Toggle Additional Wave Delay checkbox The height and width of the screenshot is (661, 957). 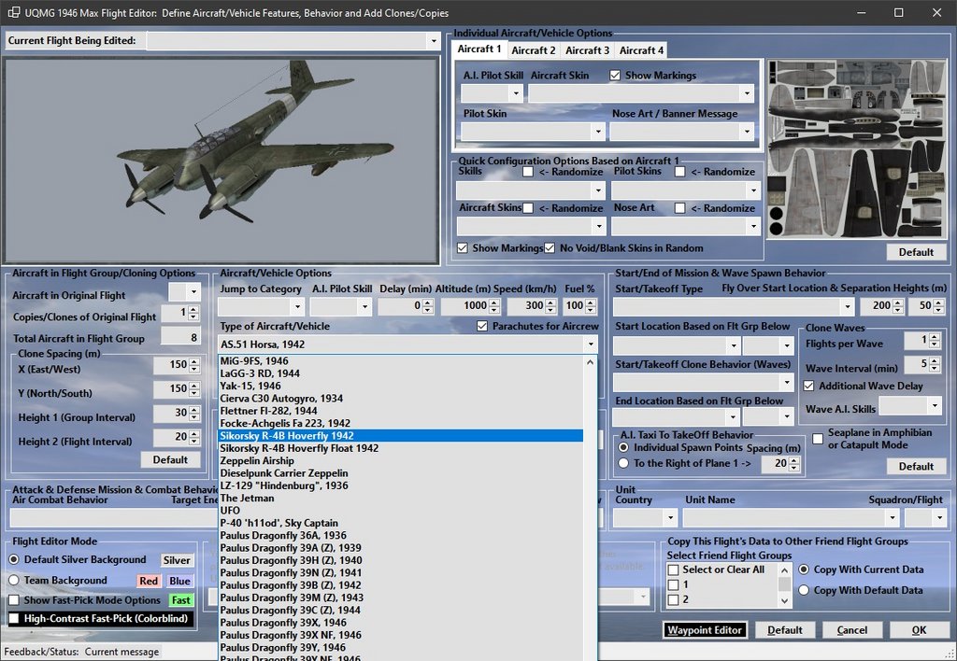[808, 386]
